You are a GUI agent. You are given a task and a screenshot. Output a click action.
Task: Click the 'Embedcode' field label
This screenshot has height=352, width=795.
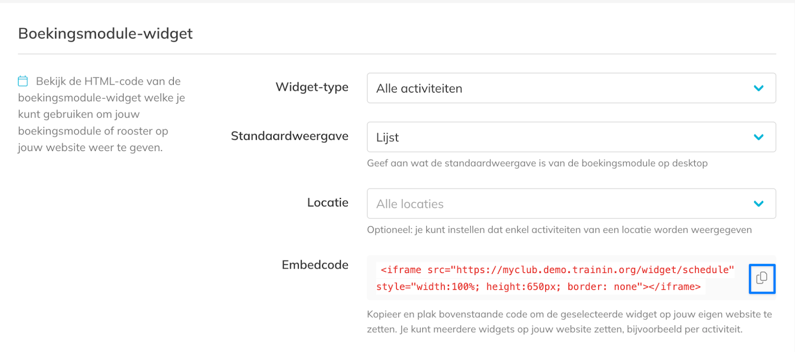click(x=315, y=264)
